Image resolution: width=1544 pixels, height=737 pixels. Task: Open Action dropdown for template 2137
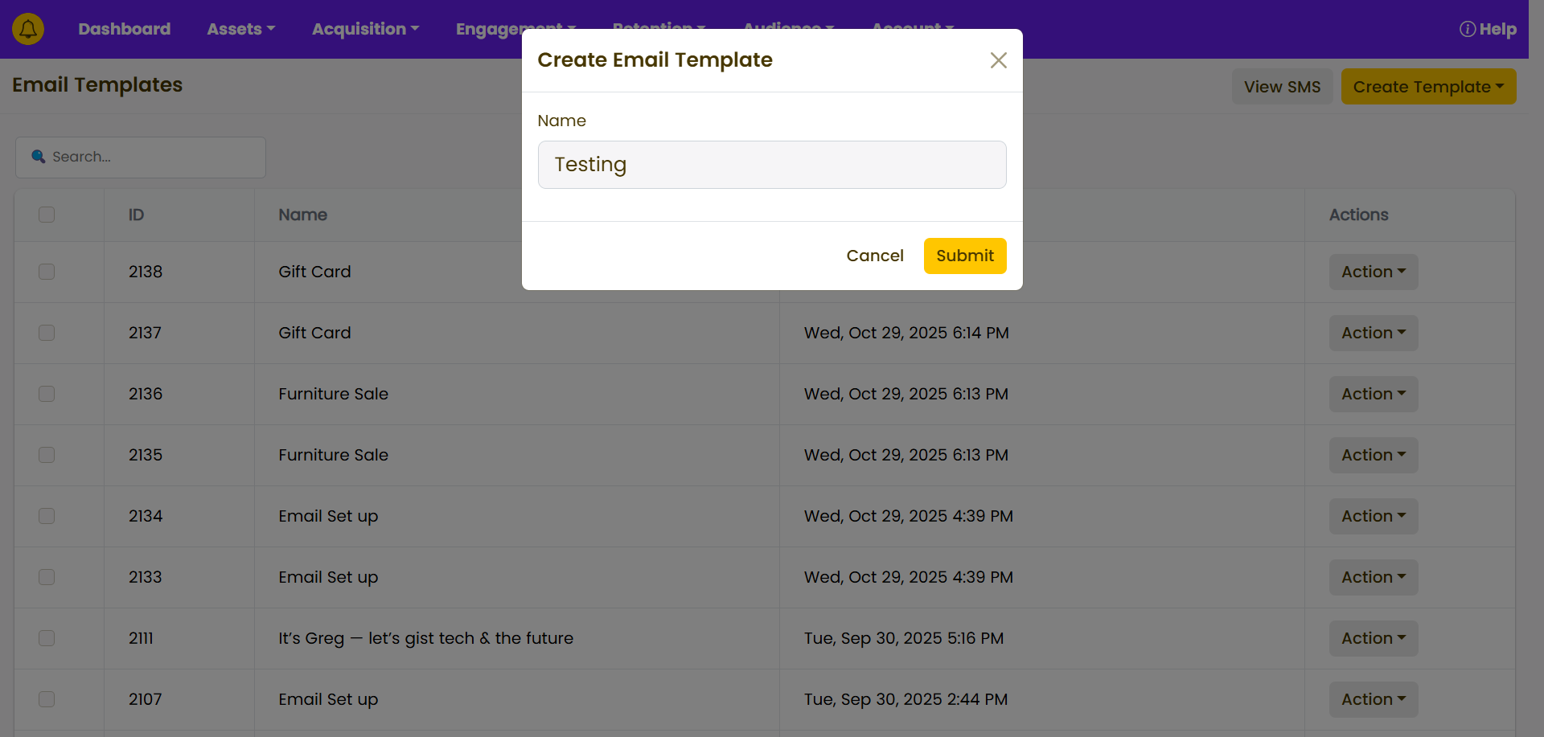point(1373,333)
